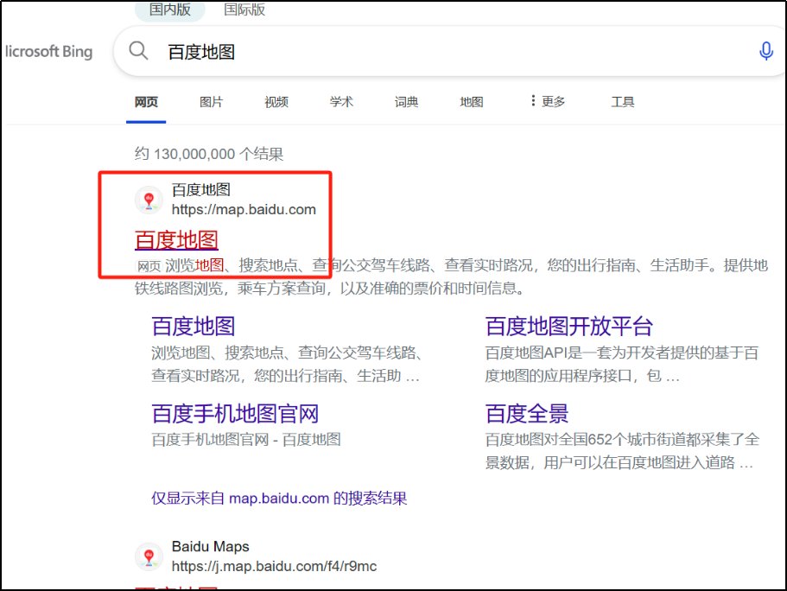Screen dimensions: 787x591
Task: Click the 约 130,000,000 个结果 count
Action: 209,154
